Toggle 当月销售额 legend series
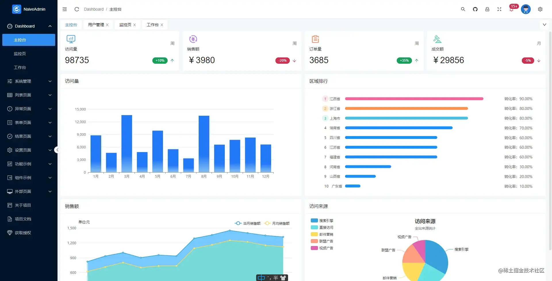The height and width of the screenshot is (281, 552). pyautogui.click(x=248, y=223)
